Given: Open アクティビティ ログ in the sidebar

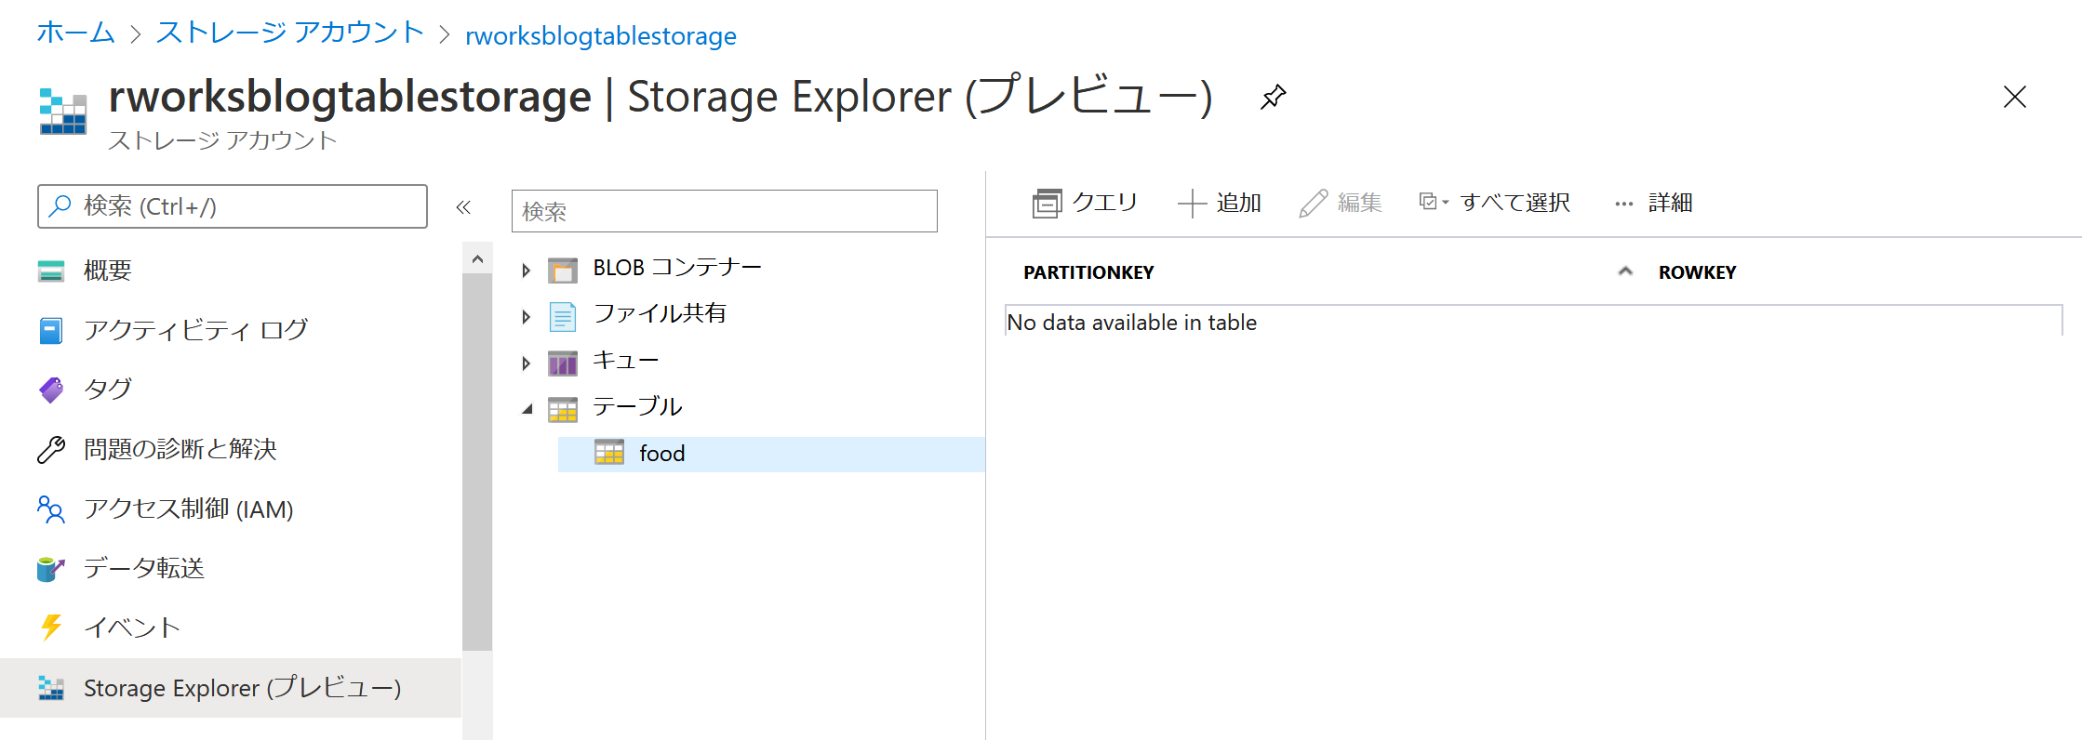Looking at the screenshot, I should [x=195, y=330].
